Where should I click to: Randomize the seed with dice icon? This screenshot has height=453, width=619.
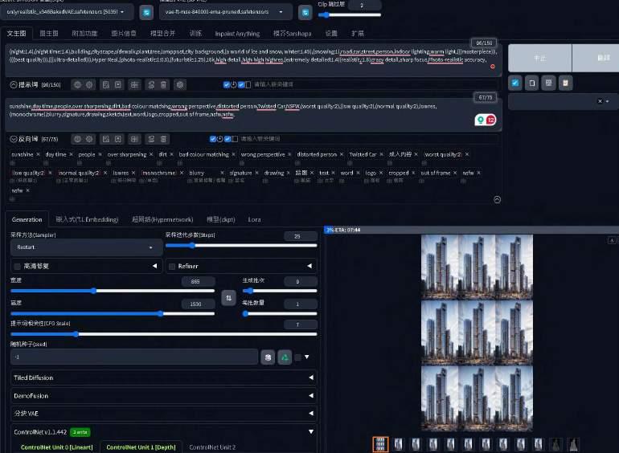pyautogui.click(x=268, y=357)
